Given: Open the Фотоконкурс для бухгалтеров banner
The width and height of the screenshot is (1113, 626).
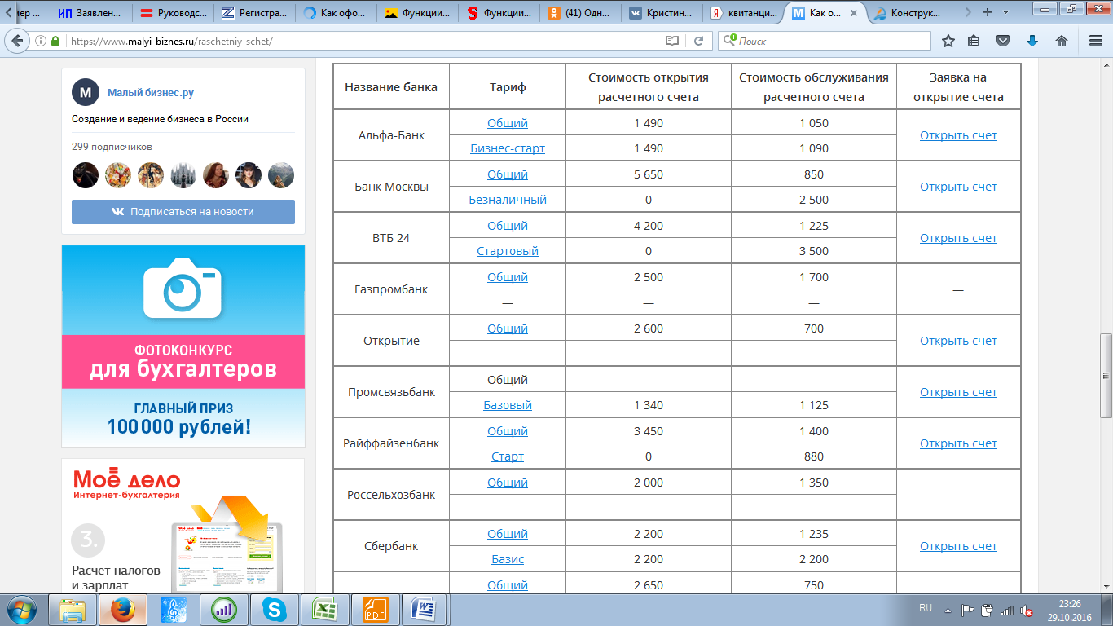Looking at the screenshot, I should [183, 346].
